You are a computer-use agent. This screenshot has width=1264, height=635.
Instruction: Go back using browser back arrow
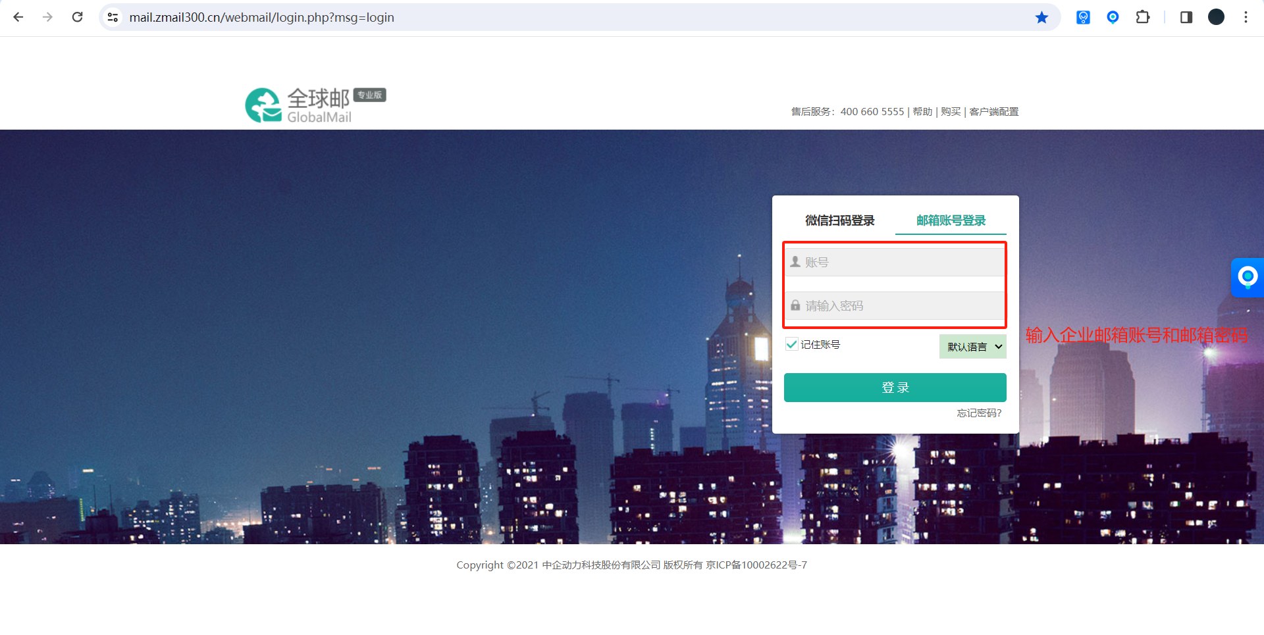coord(18,17)
